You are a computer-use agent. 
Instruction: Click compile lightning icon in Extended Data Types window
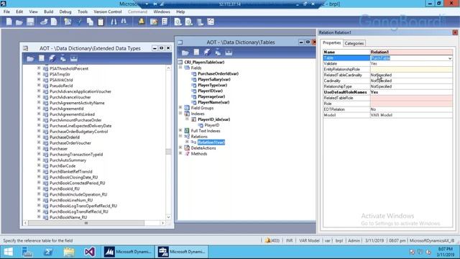(x=52, y=58)
